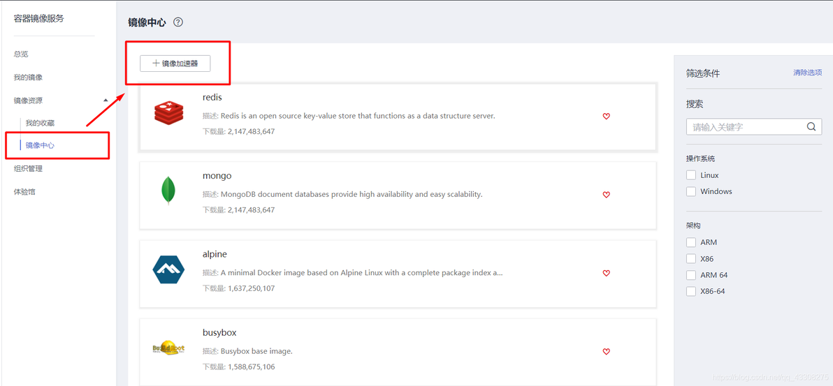833x386 pixels.
Task: Click the 清除选项 link
Action: point(808,73)
